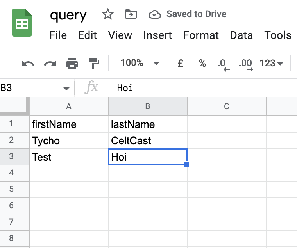Select column C header
This screenshot has width=297, height=248.
[227, 106]
